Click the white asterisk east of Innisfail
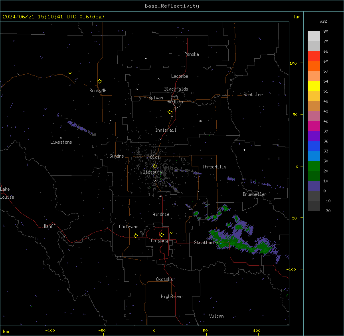 click(x=200, y=121)
